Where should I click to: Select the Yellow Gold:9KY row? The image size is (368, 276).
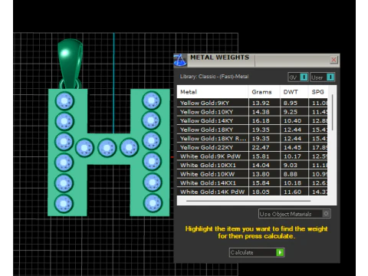pyautogui.click(x=252, y=103)
